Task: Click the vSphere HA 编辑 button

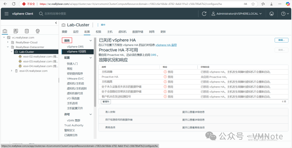Action: pos(281,40)
